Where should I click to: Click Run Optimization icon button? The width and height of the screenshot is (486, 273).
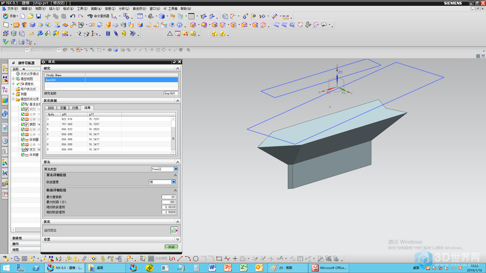pyautogui.click(x=174, y=230)
